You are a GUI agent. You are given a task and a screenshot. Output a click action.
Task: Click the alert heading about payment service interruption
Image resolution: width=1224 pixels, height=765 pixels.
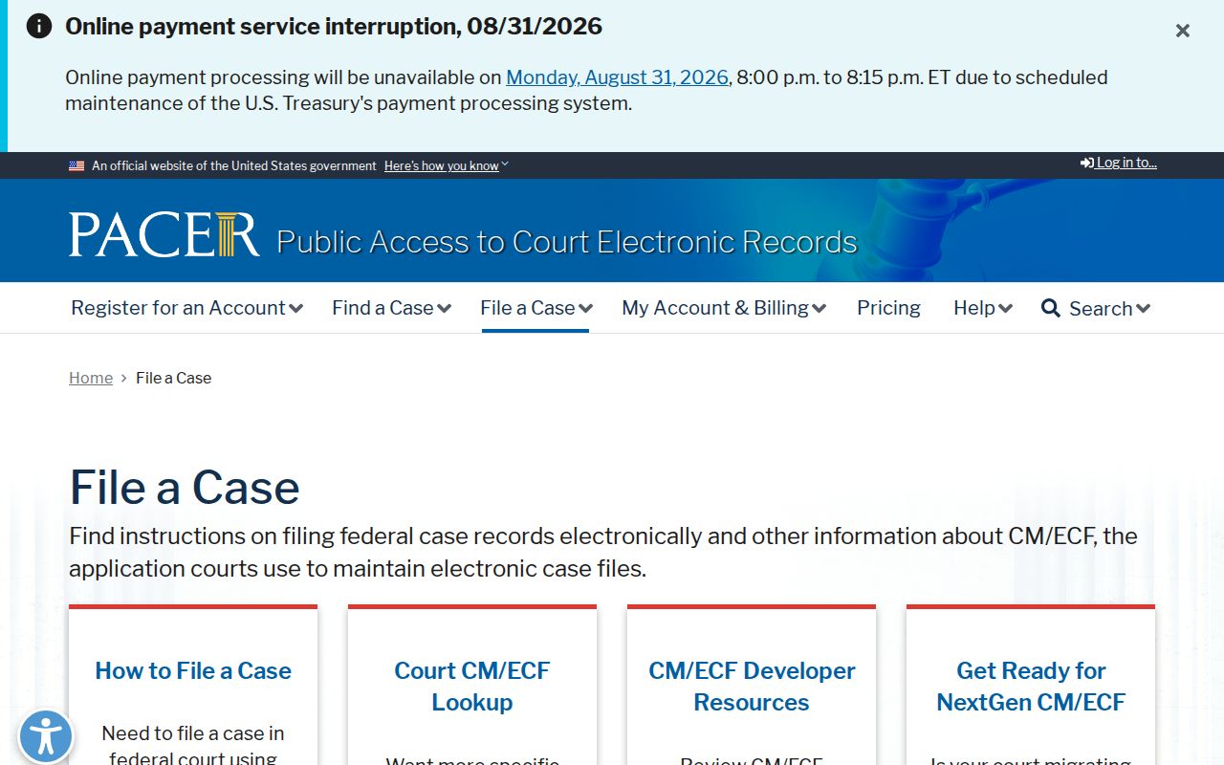[x=334, y=26]
